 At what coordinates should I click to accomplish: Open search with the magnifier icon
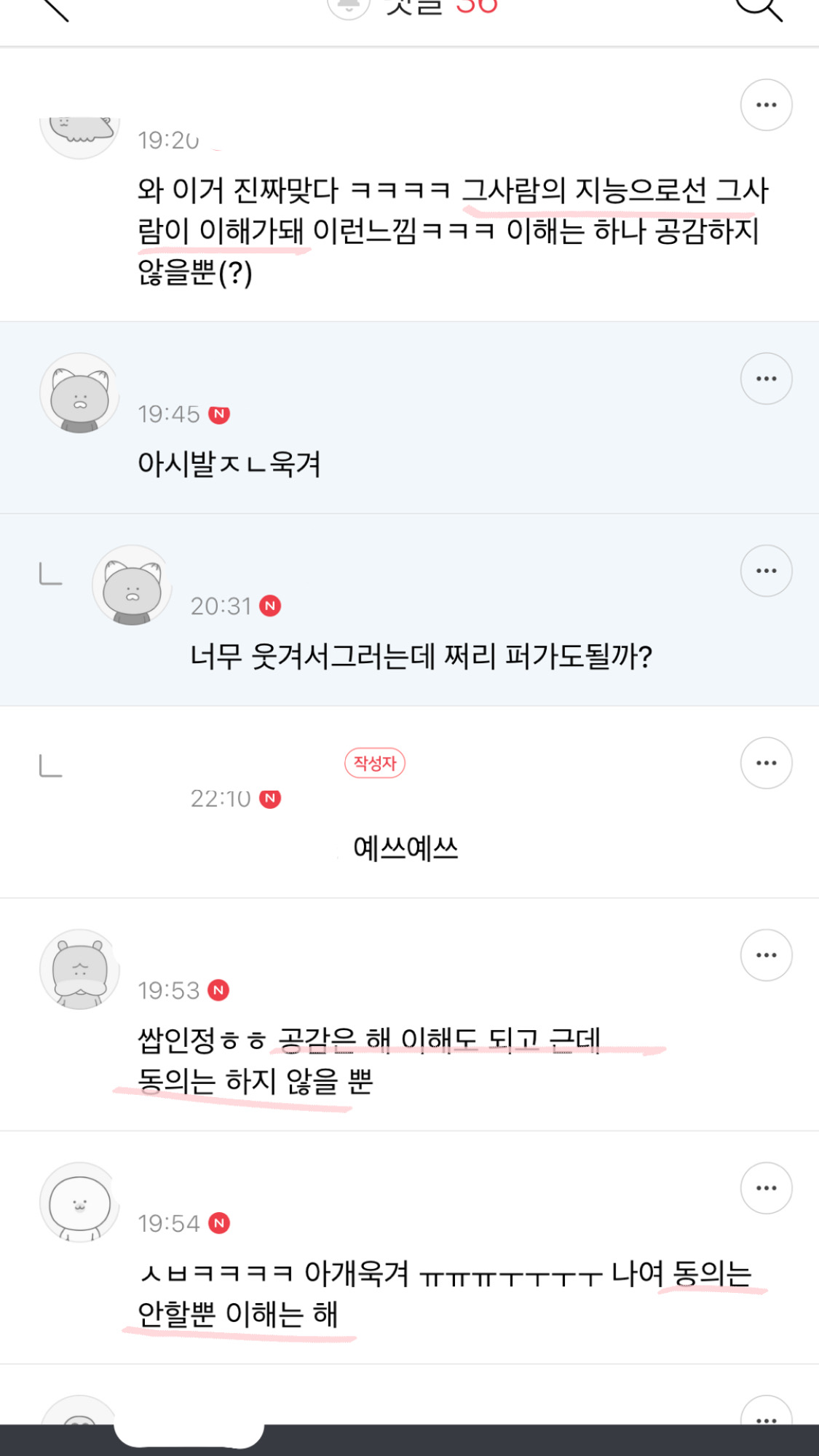coord(759,7)
